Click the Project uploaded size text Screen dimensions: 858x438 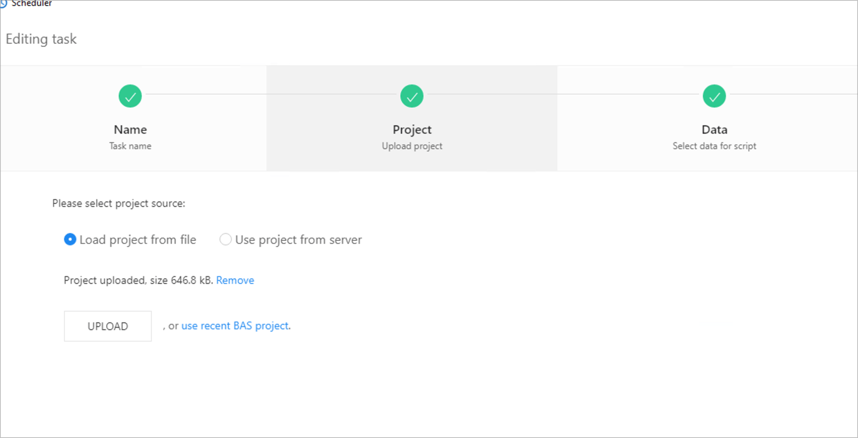pos(138,280)
